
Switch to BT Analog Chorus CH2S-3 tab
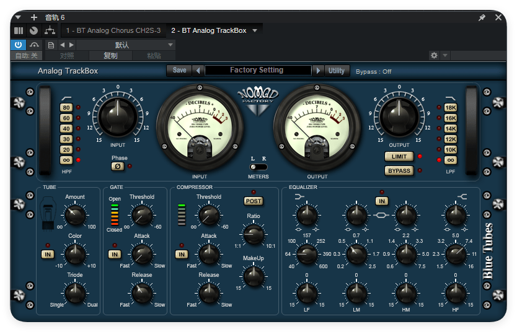tap(113, 30)
